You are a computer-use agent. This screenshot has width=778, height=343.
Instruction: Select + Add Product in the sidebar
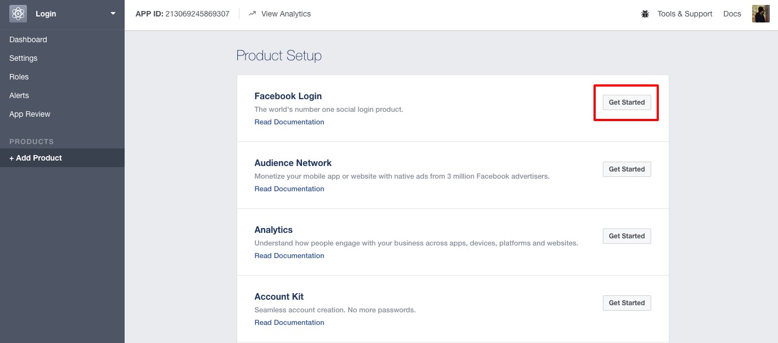62,158
